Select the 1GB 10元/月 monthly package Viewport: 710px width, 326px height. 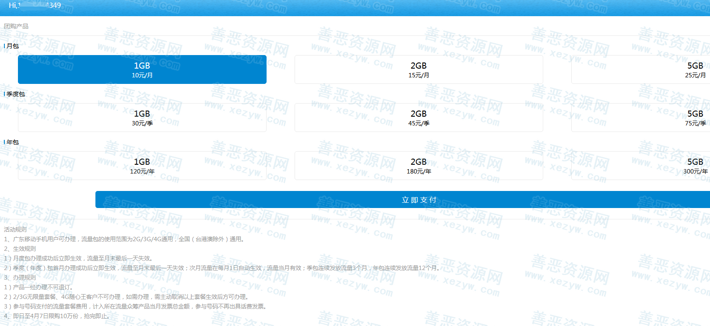click(x=142, y=69)
